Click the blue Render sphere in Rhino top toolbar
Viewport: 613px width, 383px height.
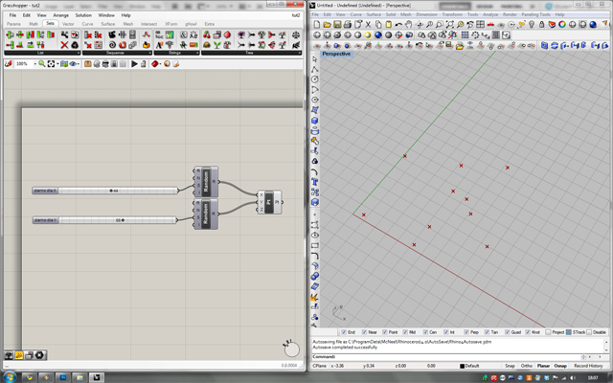pyautogui.click(x=593, y=25)
